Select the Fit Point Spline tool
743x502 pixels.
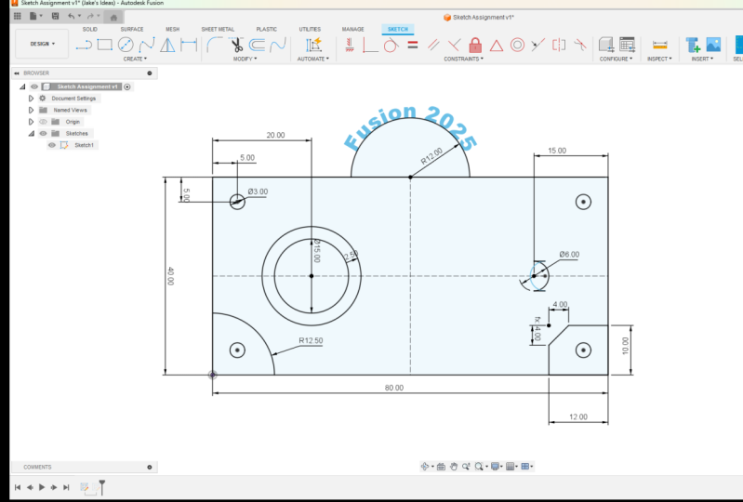146,45
